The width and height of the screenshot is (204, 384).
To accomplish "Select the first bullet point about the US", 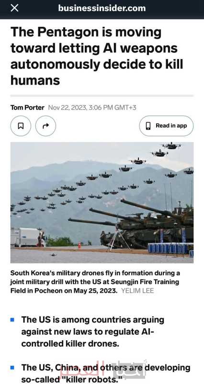I will coord(92,332).
